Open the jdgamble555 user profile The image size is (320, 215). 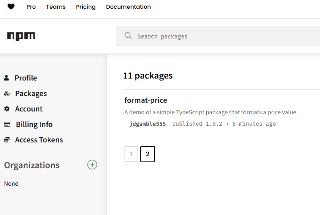tap(147, 124)
